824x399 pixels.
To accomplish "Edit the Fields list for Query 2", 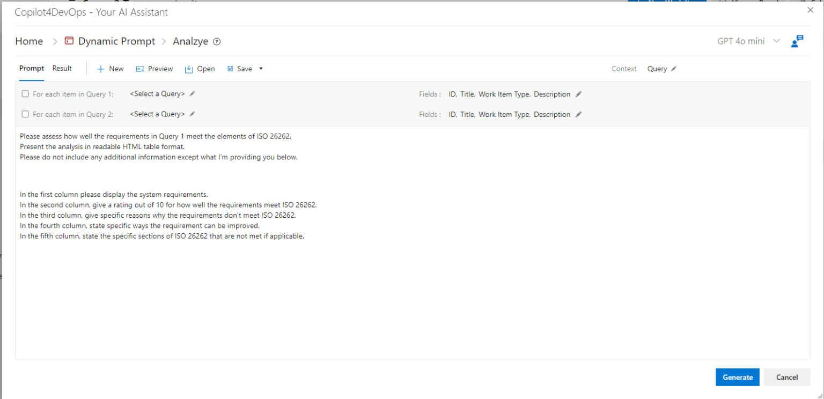I will (x=578, y=115).
